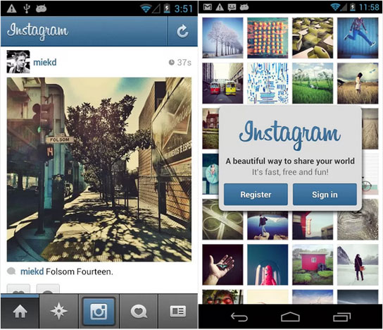Viewport: 383px width, 330px height.
Task: Click the Sign in button
Action: point(325,195)
